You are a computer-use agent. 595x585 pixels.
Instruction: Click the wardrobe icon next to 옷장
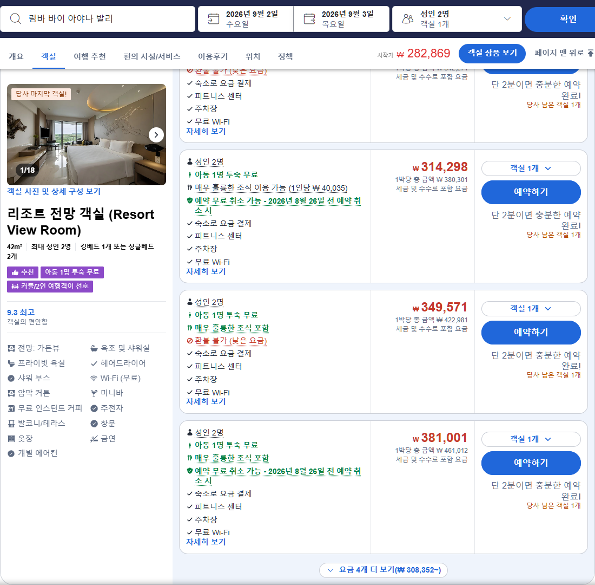11,439
